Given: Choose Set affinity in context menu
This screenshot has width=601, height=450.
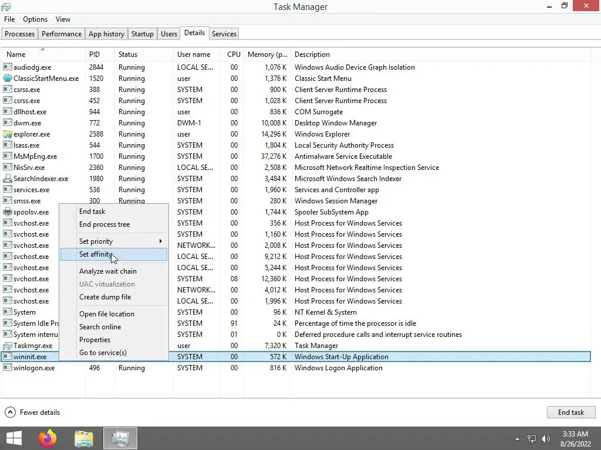Looking at the screenshot, I should tap(114, 254).
